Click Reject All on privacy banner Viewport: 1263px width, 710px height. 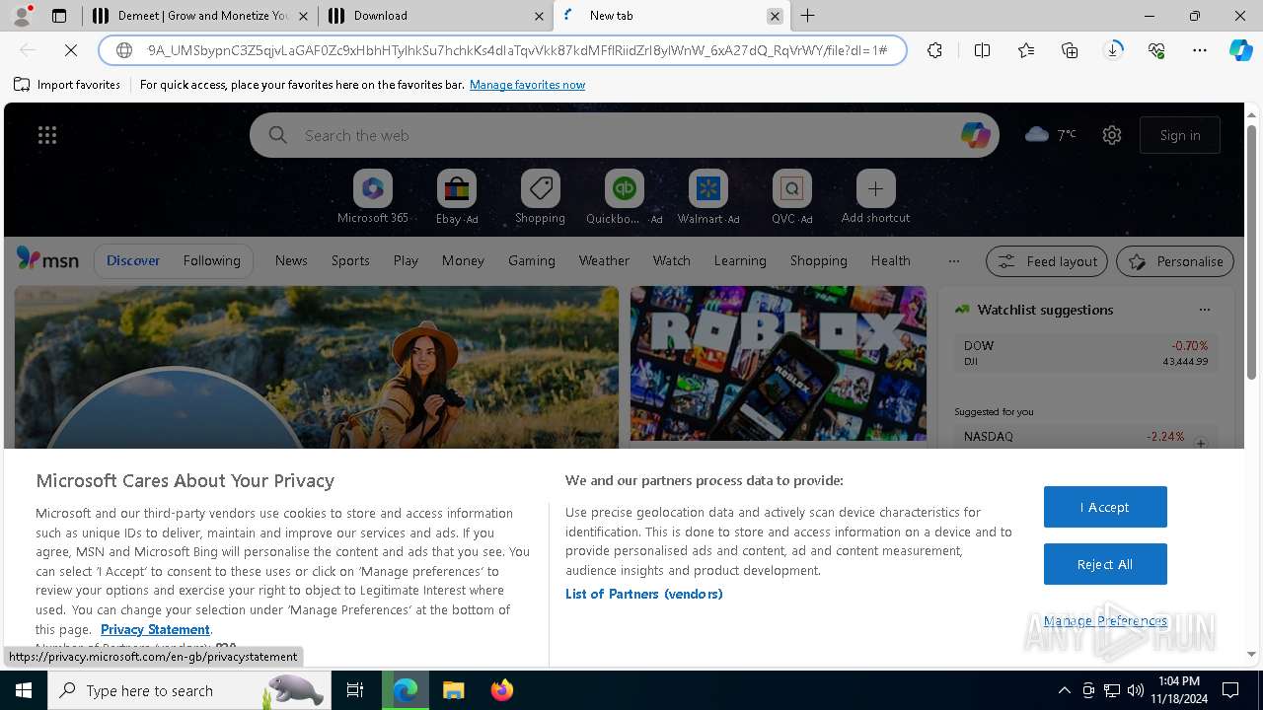(1105, 564)
